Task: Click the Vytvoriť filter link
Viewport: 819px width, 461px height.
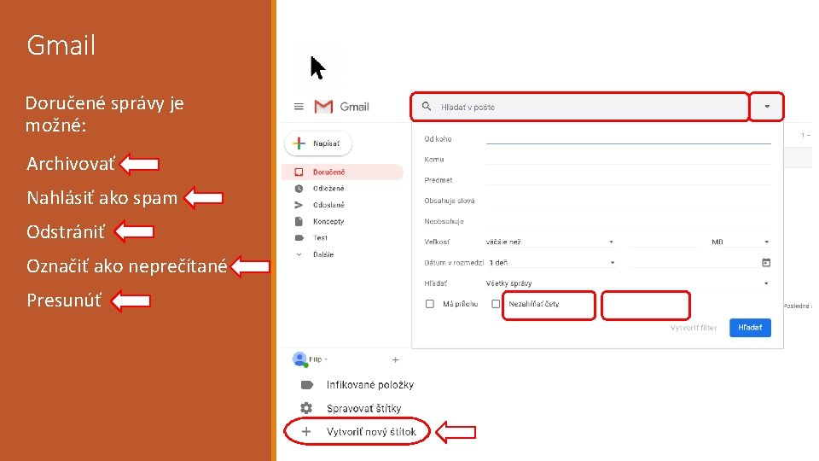Action: coord(694,328)
